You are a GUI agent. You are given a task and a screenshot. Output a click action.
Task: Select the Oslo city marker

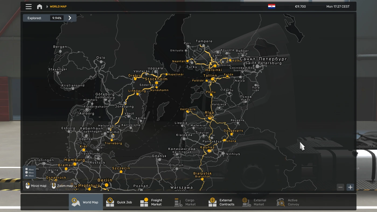101,62
